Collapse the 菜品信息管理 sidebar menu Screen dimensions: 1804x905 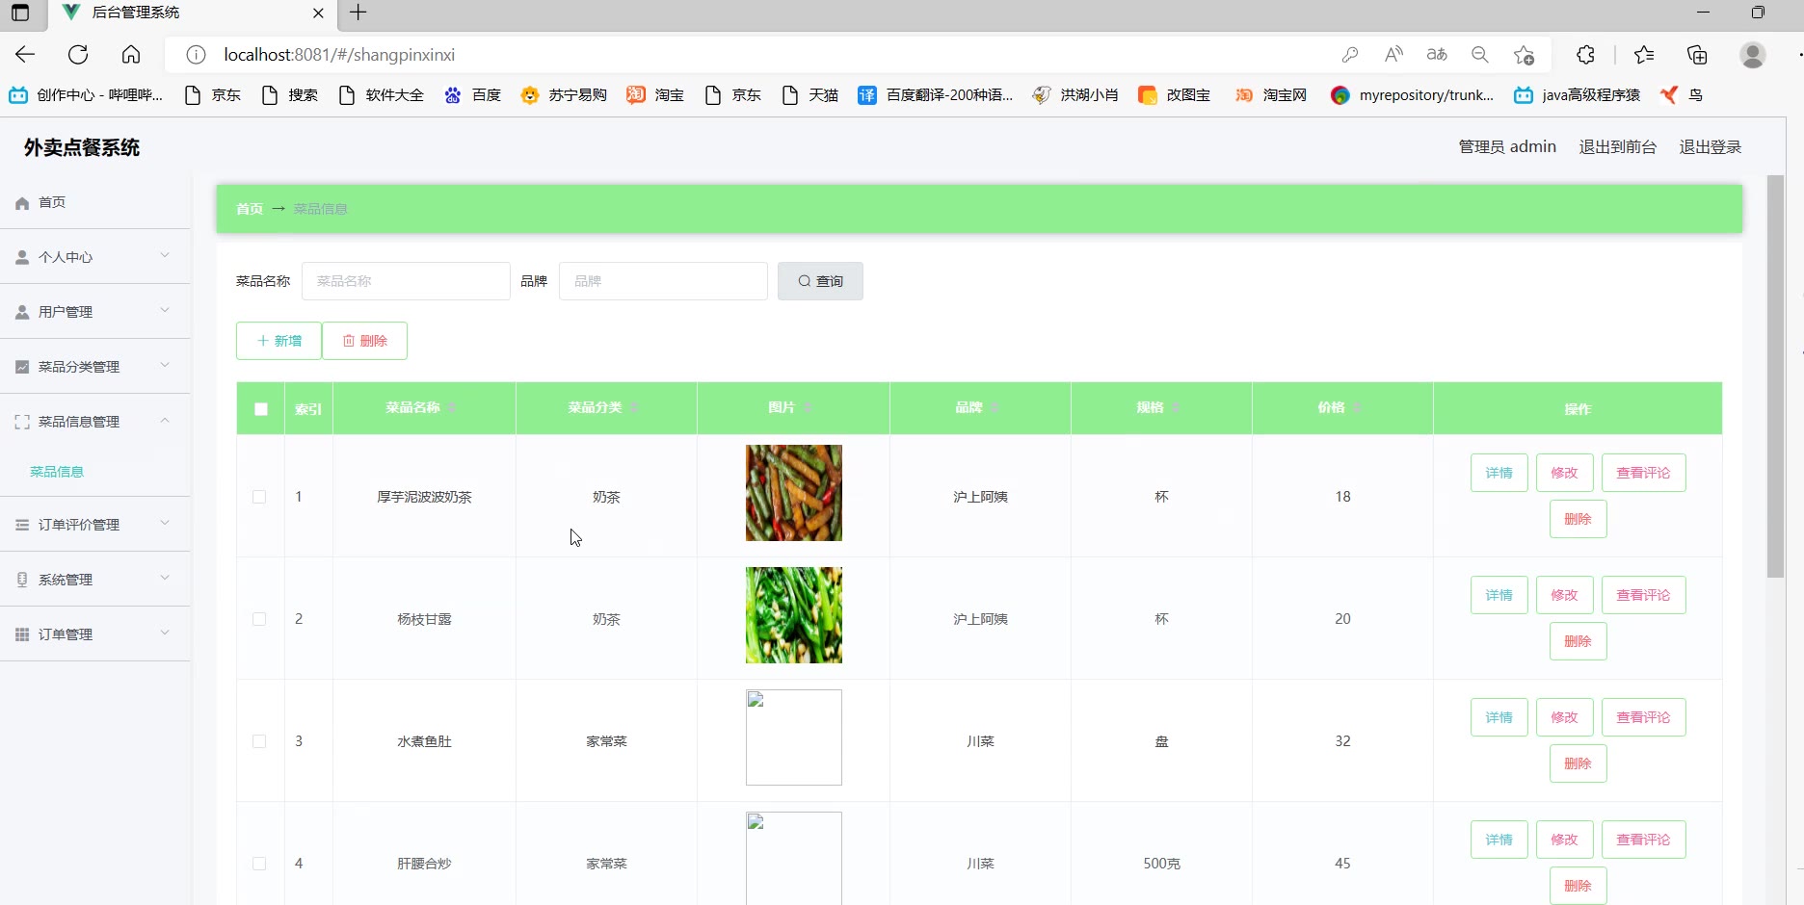click(94, 422)
